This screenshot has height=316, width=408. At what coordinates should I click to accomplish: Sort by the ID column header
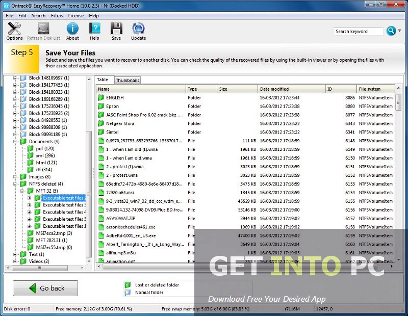[341, 89]
